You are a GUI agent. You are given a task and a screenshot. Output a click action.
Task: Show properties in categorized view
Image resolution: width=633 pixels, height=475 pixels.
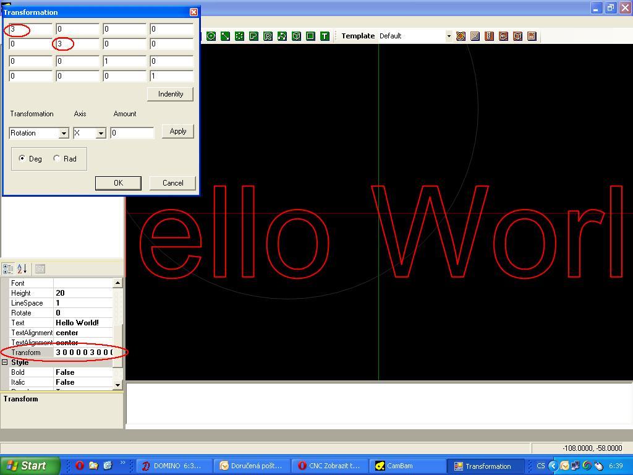8,268
